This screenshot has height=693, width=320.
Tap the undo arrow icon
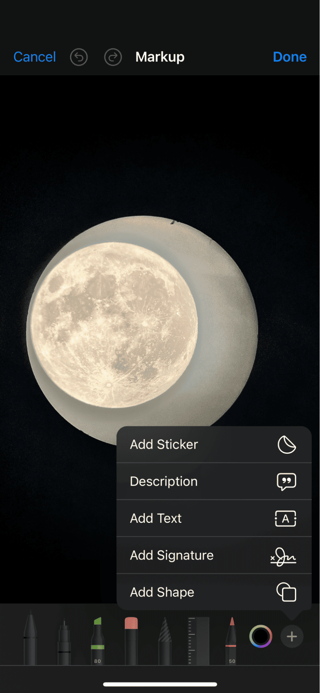[x=79, y=57]
